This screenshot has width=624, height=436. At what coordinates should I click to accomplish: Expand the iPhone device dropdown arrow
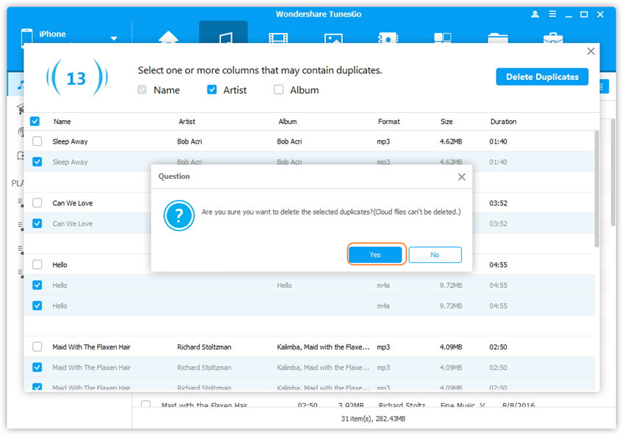pos(114,39)
